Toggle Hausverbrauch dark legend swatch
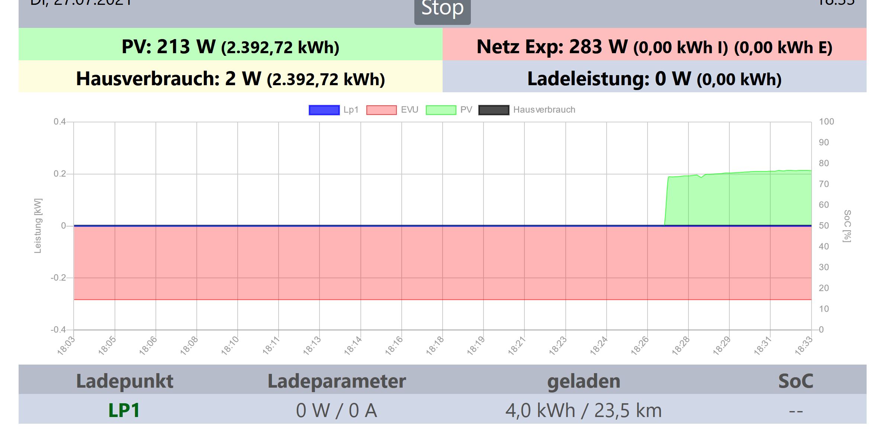This screenshot has width=880, height=436. pos(494,110)
